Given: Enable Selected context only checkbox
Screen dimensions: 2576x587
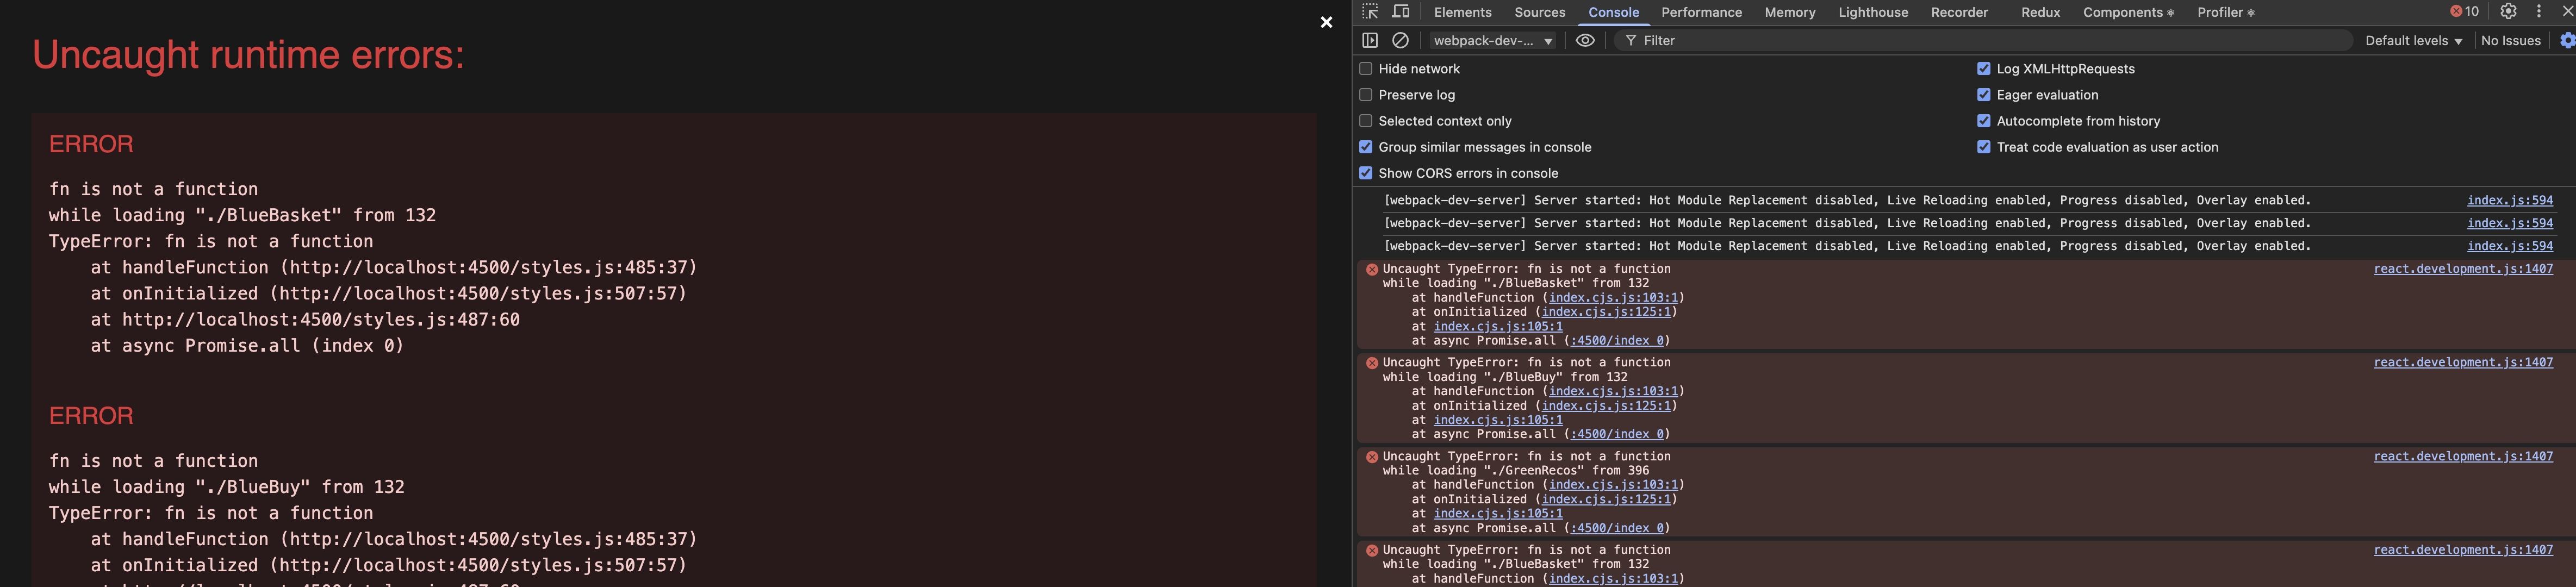Looking at the screenshot, I should pyautogui.click(x=1365, y=121).
